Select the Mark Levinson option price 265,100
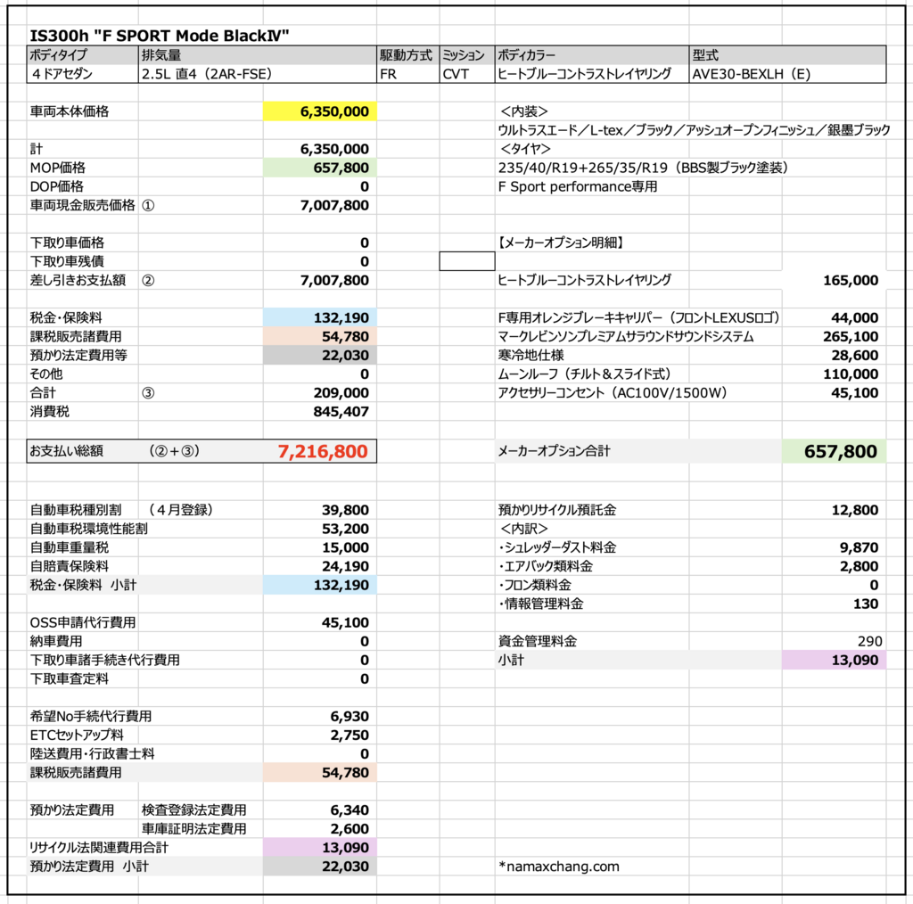913x904 pixels. click(851, 336)
